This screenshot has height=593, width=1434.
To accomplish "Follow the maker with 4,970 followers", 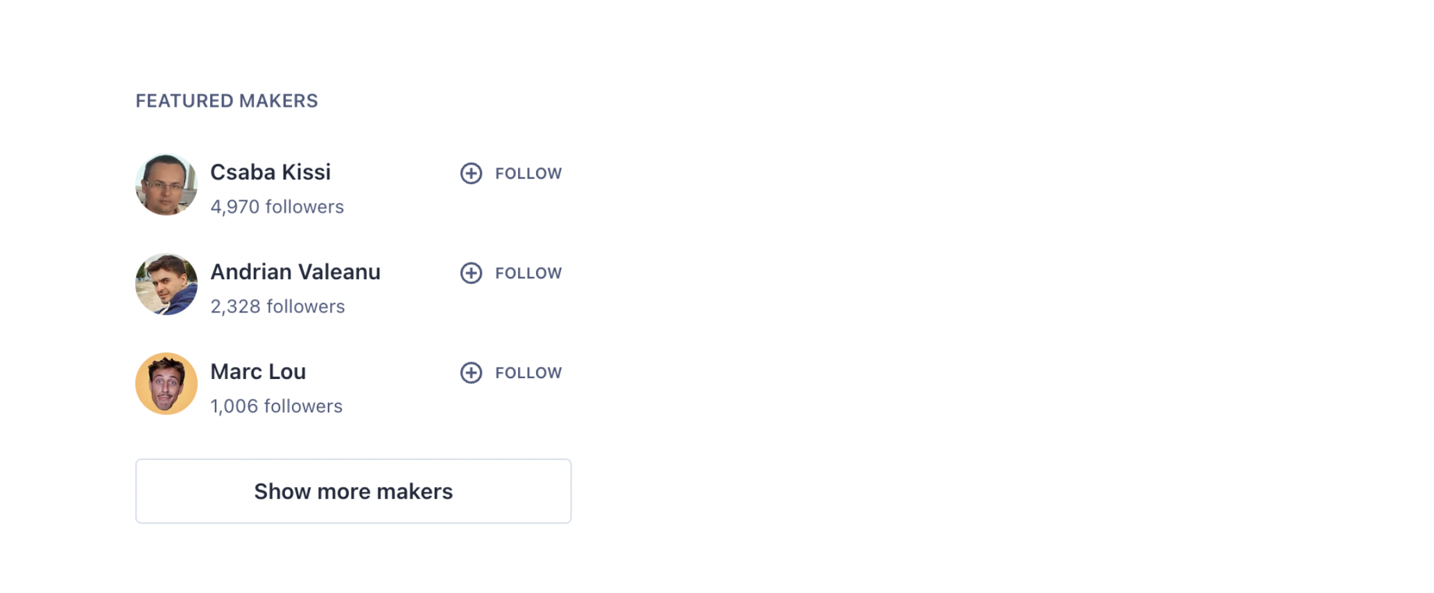I will tap(527, 173).
